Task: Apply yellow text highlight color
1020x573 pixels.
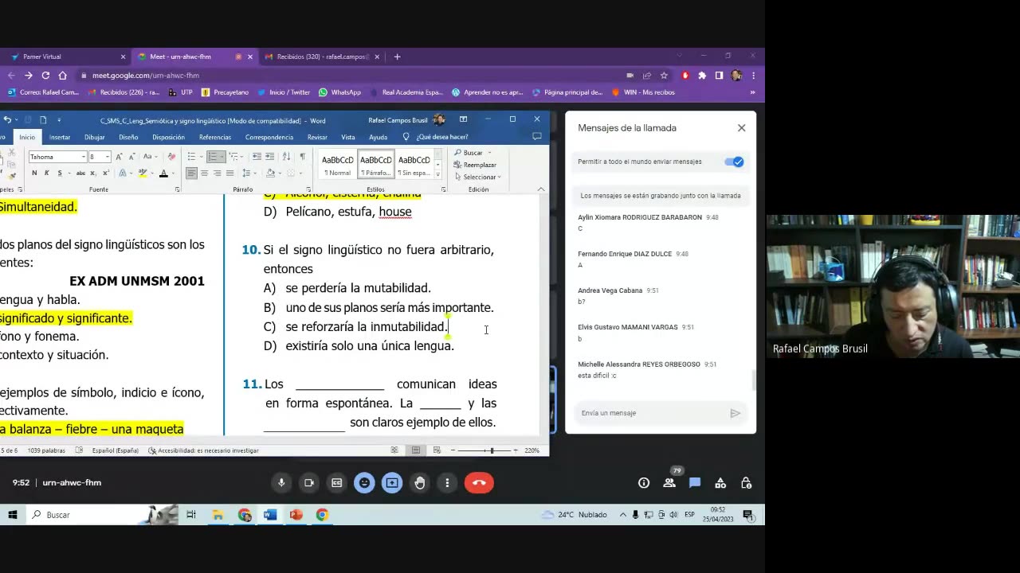Action: [143, 173]
